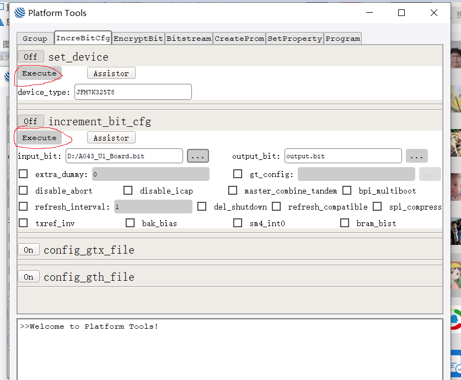Open Assistor for set_device
The width and height of the screenshot is (461, 380).
click(x=111, y=73)
